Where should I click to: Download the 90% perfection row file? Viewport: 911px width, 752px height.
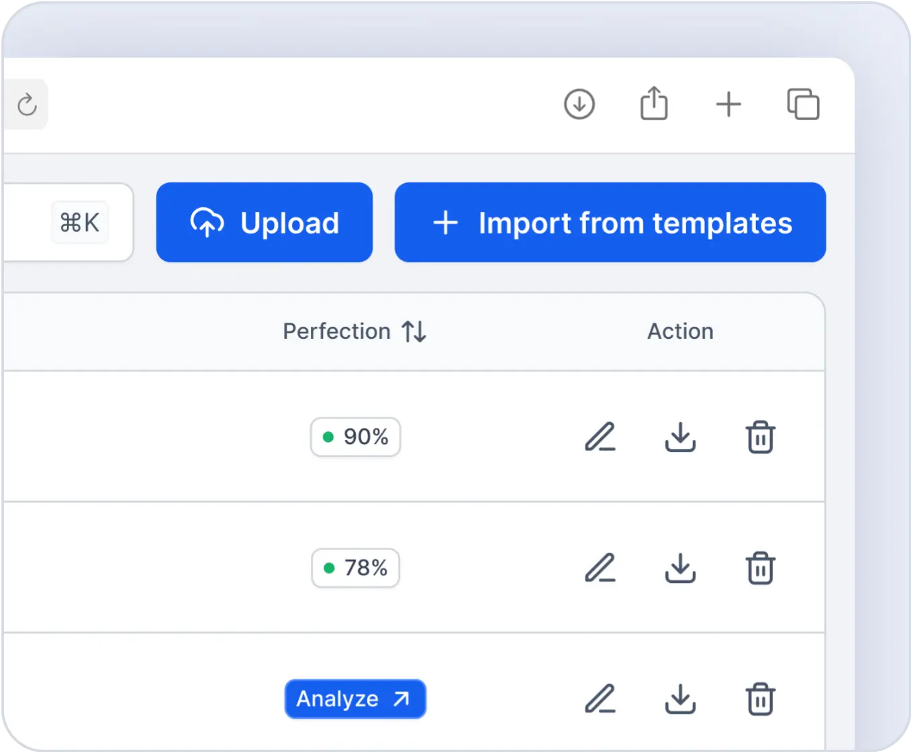pyautogui.click(x=680, y=437)
